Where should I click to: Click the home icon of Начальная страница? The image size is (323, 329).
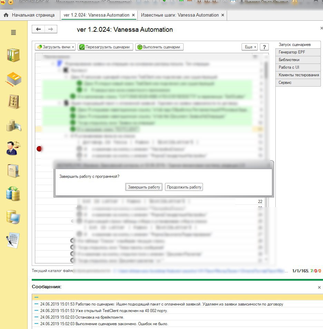click(x=6, y=15)
